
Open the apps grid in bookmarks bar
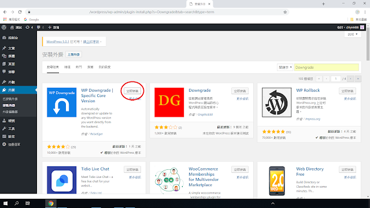point(5,19)
